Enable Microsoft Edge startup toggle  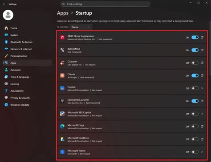click(195, 127)
